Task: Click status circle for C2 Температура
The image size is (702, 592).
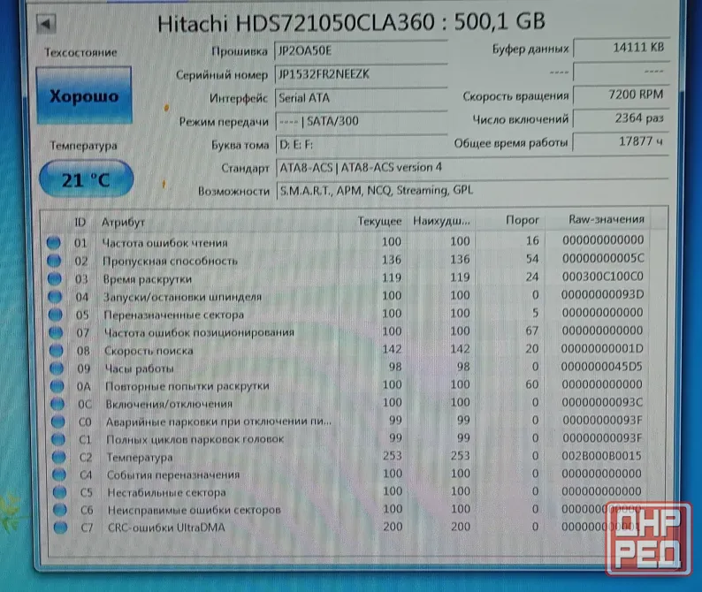Action: (x=58, y=458)
